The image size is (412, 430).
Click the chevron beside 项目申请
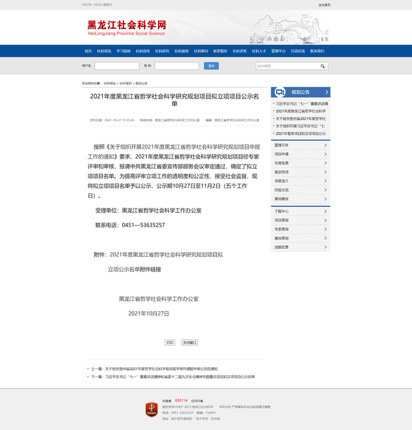coord(326,154)
